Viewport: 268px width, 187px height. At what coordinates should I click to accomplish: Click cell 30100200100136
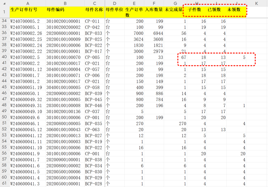(65, 111)
